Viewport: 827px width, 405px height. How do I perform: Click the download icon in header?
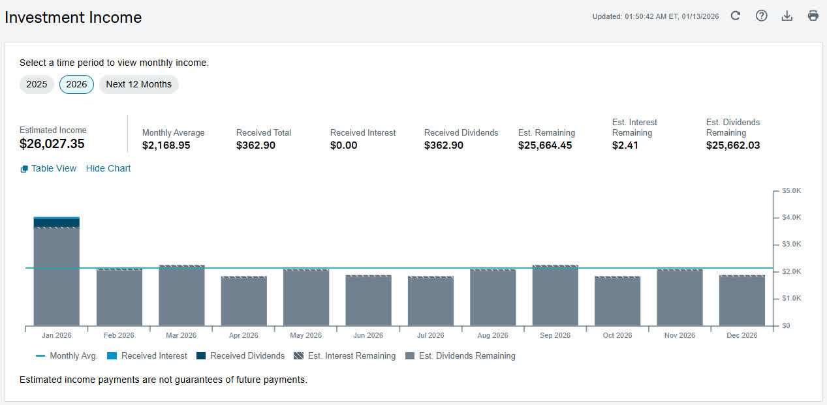click(787, 16)
